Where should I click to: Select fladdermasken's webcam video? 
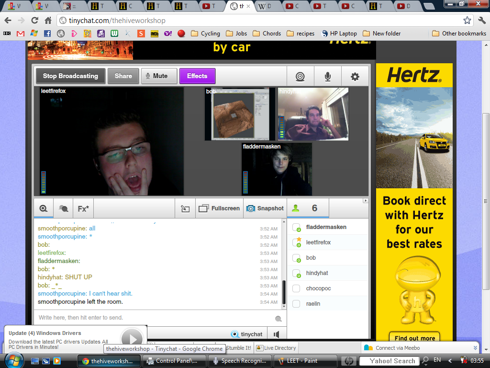tap(277, 169)
